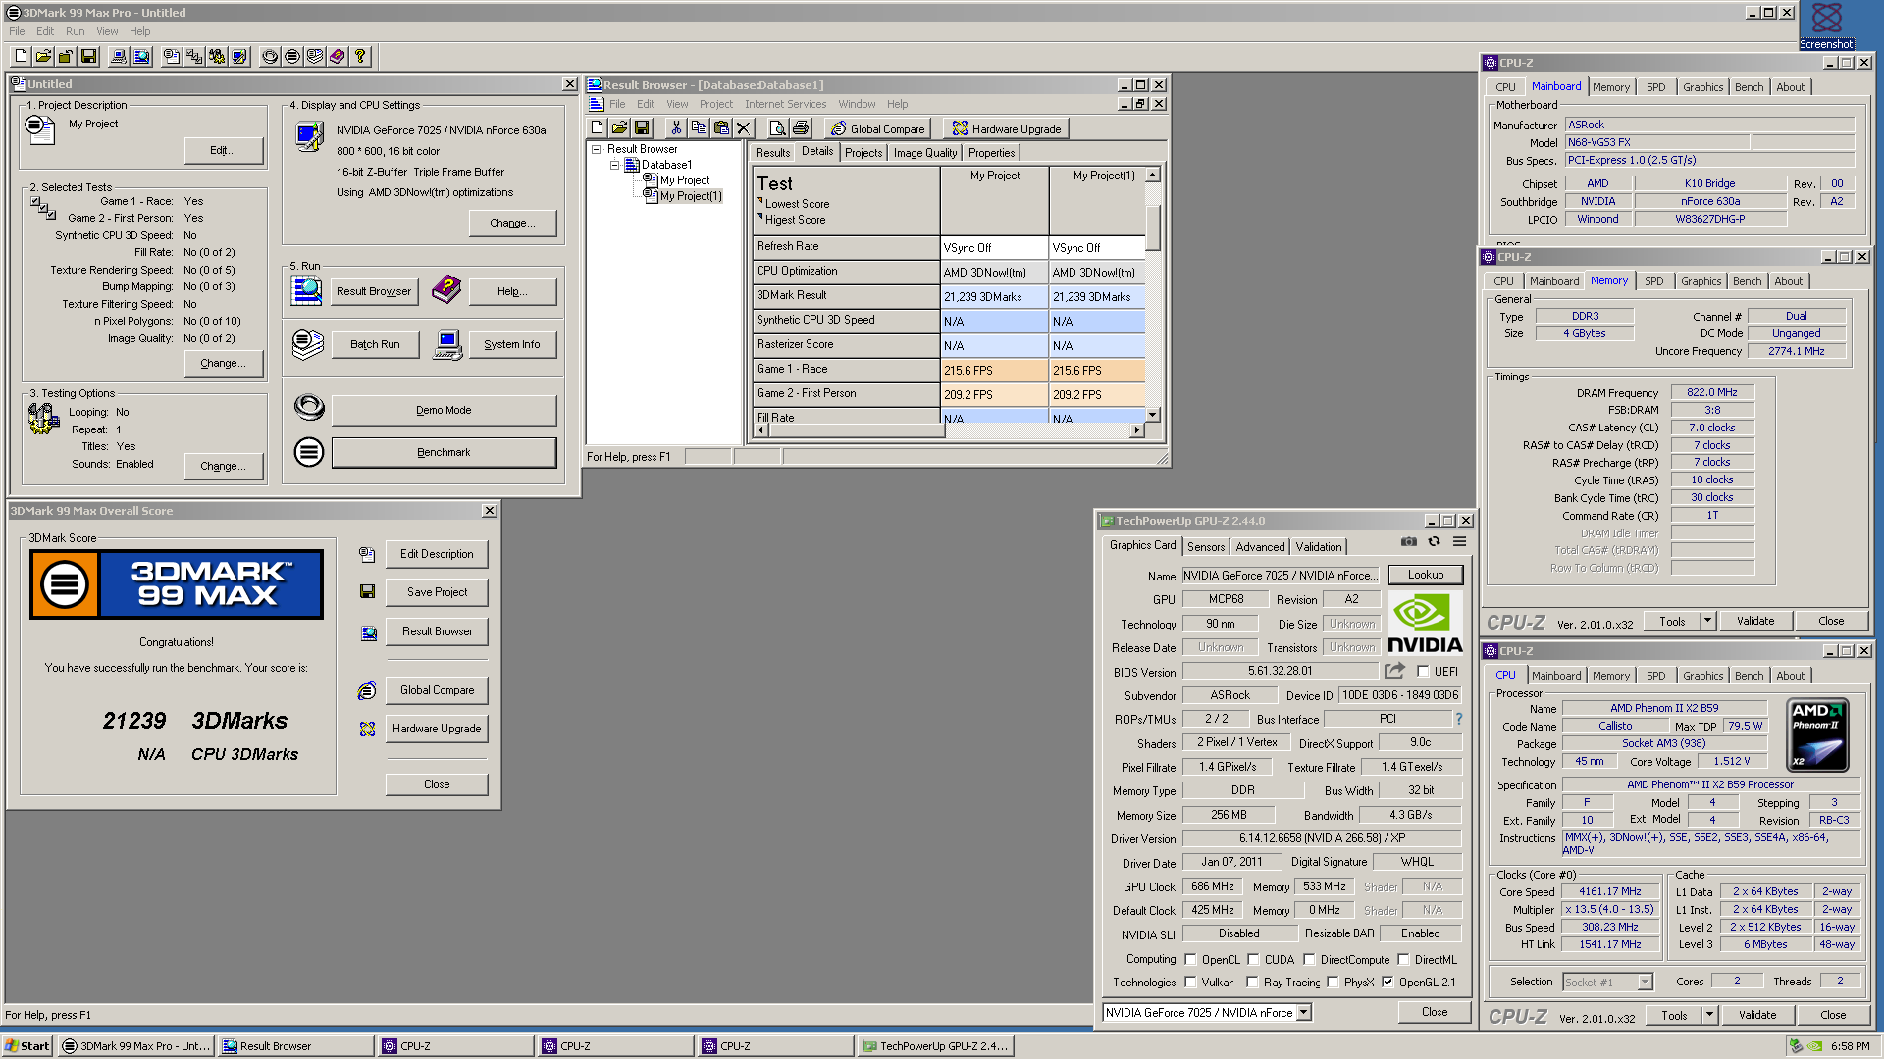
Task: Toggle CUDA checkbox in GPU-Z
Action: [x=1253, y=960]
